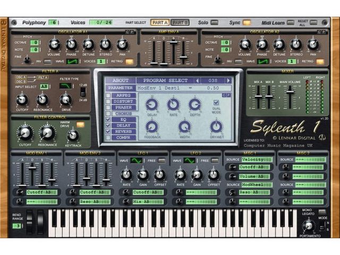The height and width of the screenshot is (255, 340).
Task: Open Misc 1 Velocity source dropdown
Action: 257,159
